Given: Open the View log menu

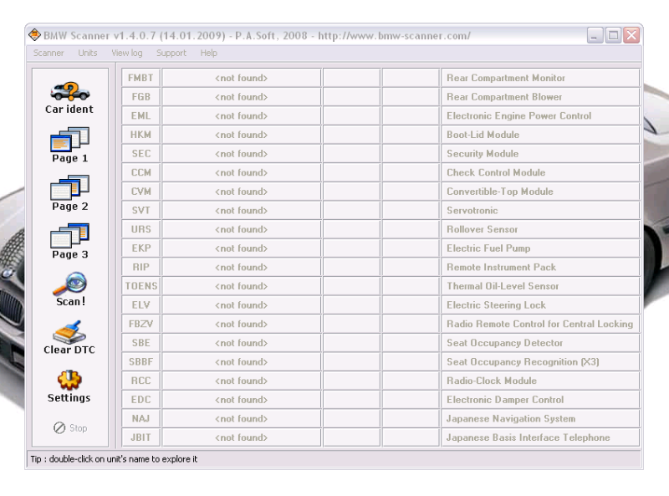Looking at the screenshot, I should 127,53.
